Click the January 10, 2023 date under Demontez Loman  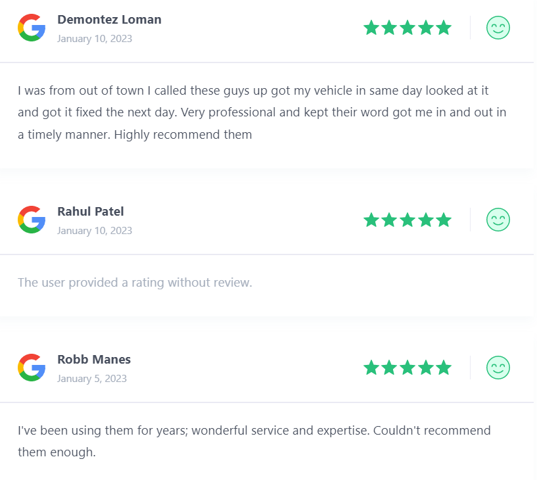tap(95, 39)
